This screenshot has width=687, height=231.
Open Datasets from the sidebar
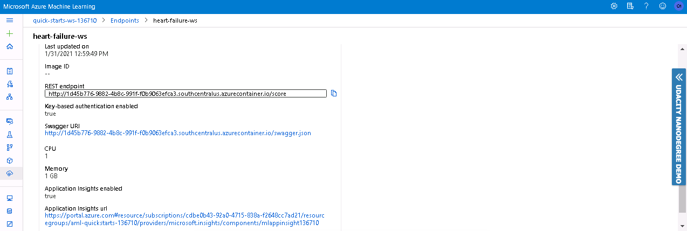10,121
